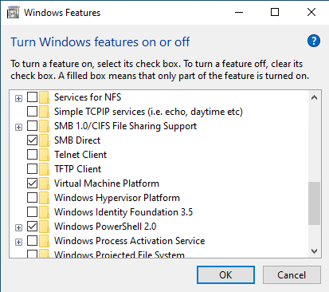Click the folder icon beside Windows Process Activation Service
The width and height of the screenshot is (329, 292).
(x=44, y=241)
